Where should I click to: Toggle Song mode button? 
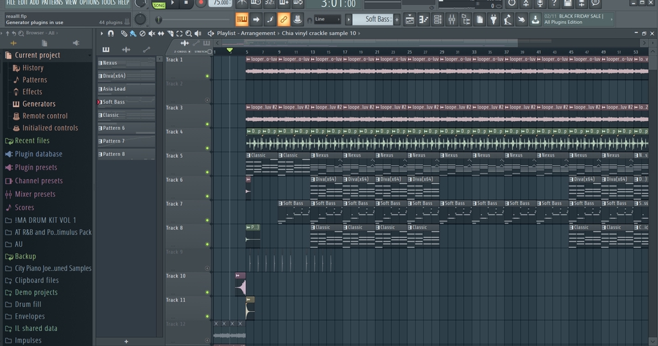coord(158,5)
